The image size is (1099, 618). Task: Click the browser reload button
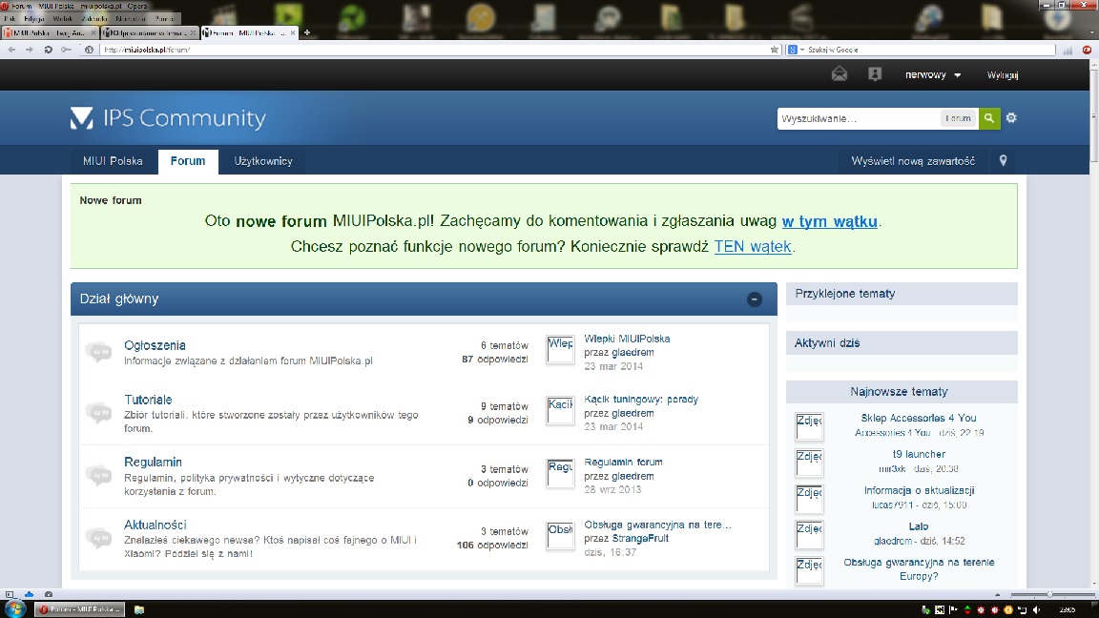(48, 50)
